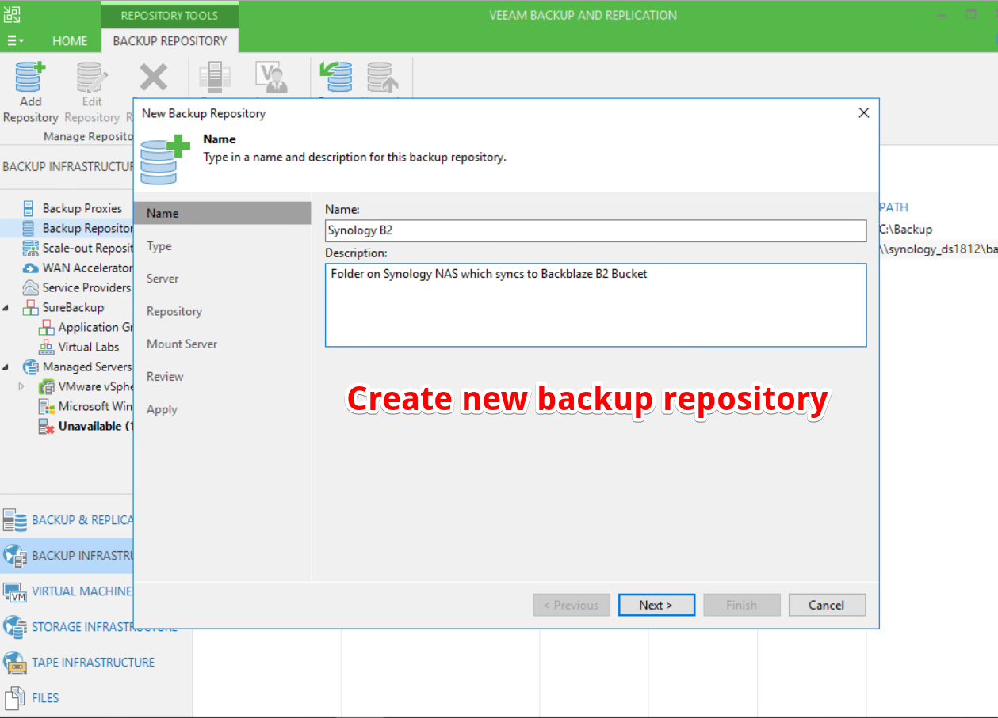Click the Access Permissions icon in ribbon
This screenshot has width=998, height=718.
click(x=271, y=78)
